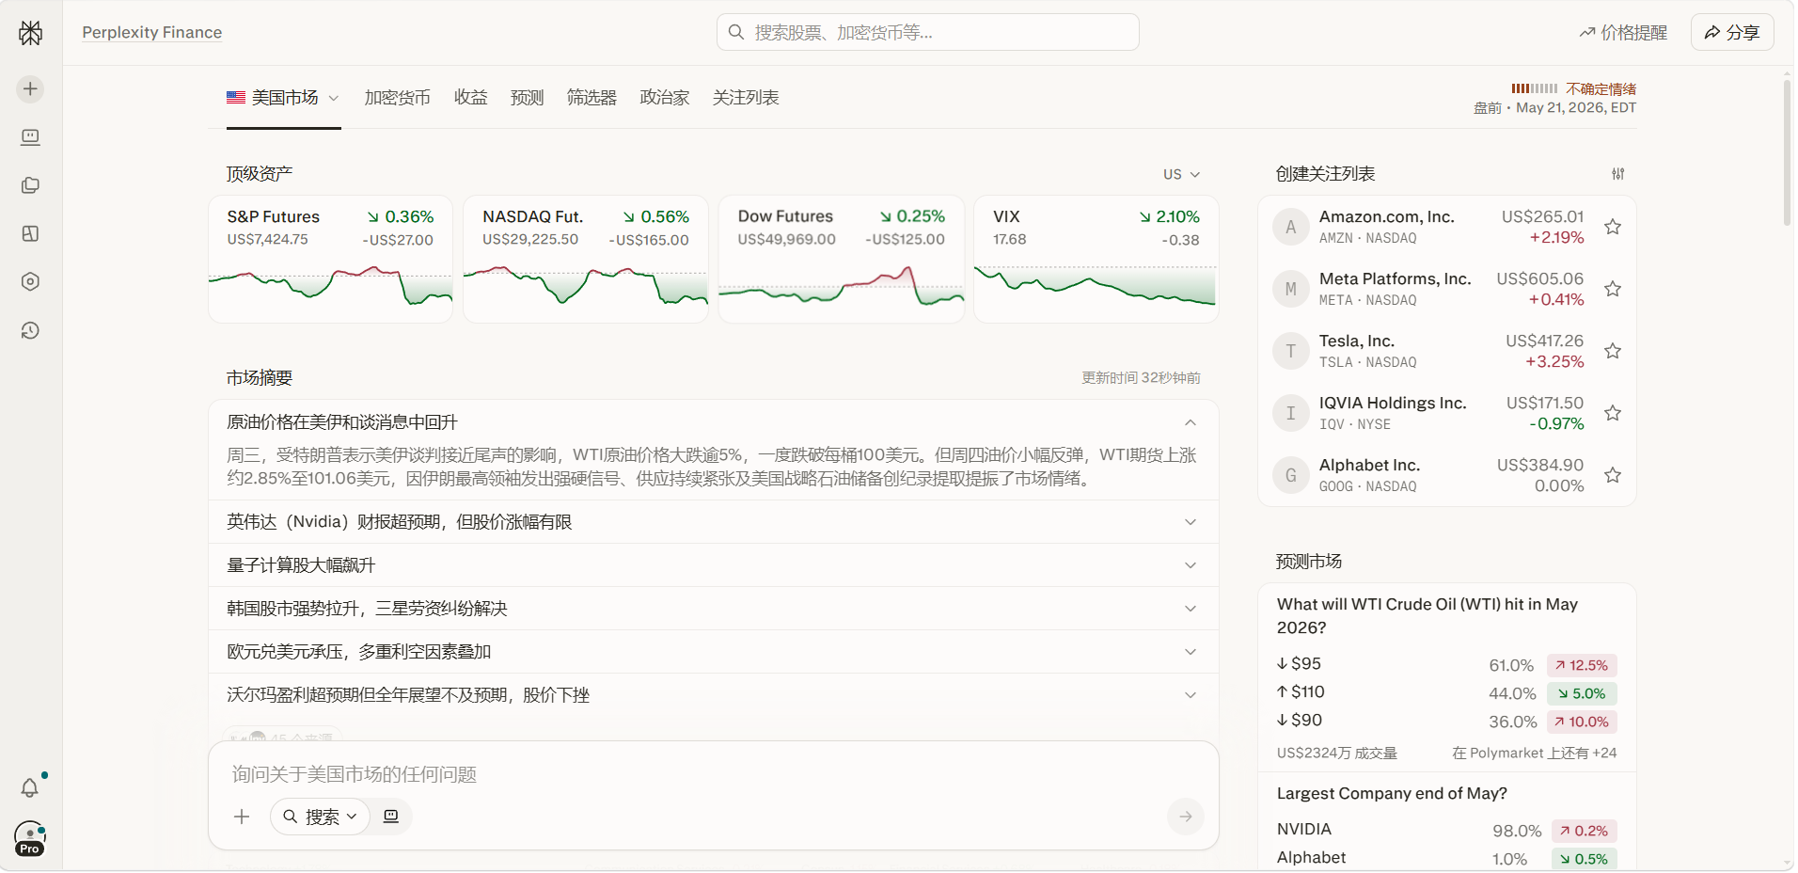The height and width of the screenshot is (873, 1798).
Task: Star Amazon.com, Inc. to watchlist
Action: click(x=1613, y=227)
